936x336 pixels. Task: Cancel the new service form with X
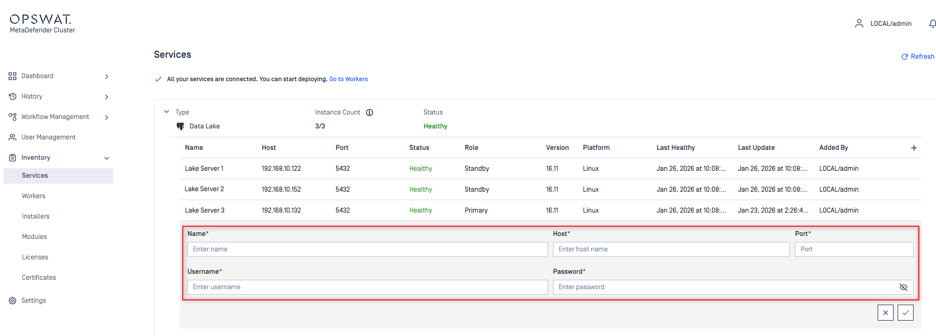point(885,313)
